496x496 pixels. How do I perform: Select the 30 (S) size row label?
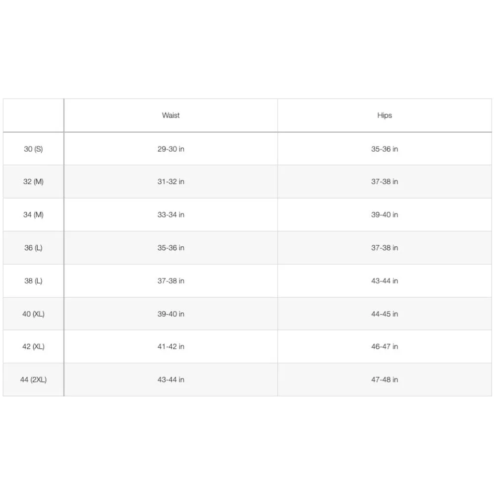[33, 149]
